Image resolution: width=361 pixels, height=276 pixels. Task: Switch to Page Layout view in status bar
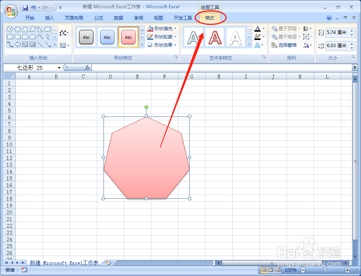tap(271, 270)
